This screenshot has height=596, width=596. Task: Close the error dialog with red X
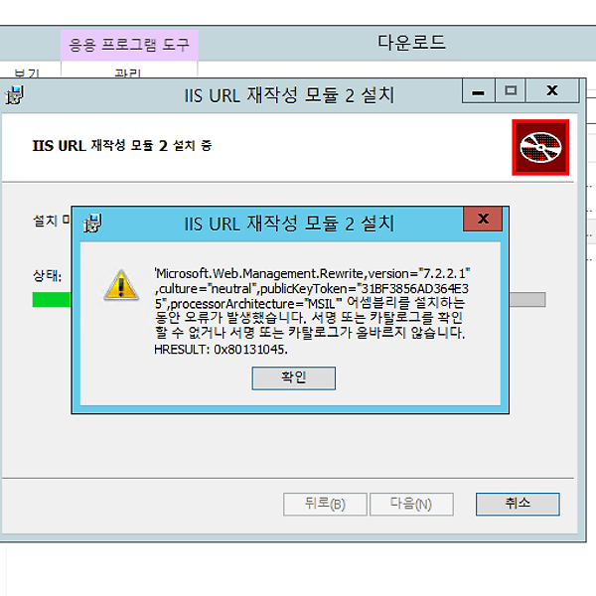tap(483, 219)
